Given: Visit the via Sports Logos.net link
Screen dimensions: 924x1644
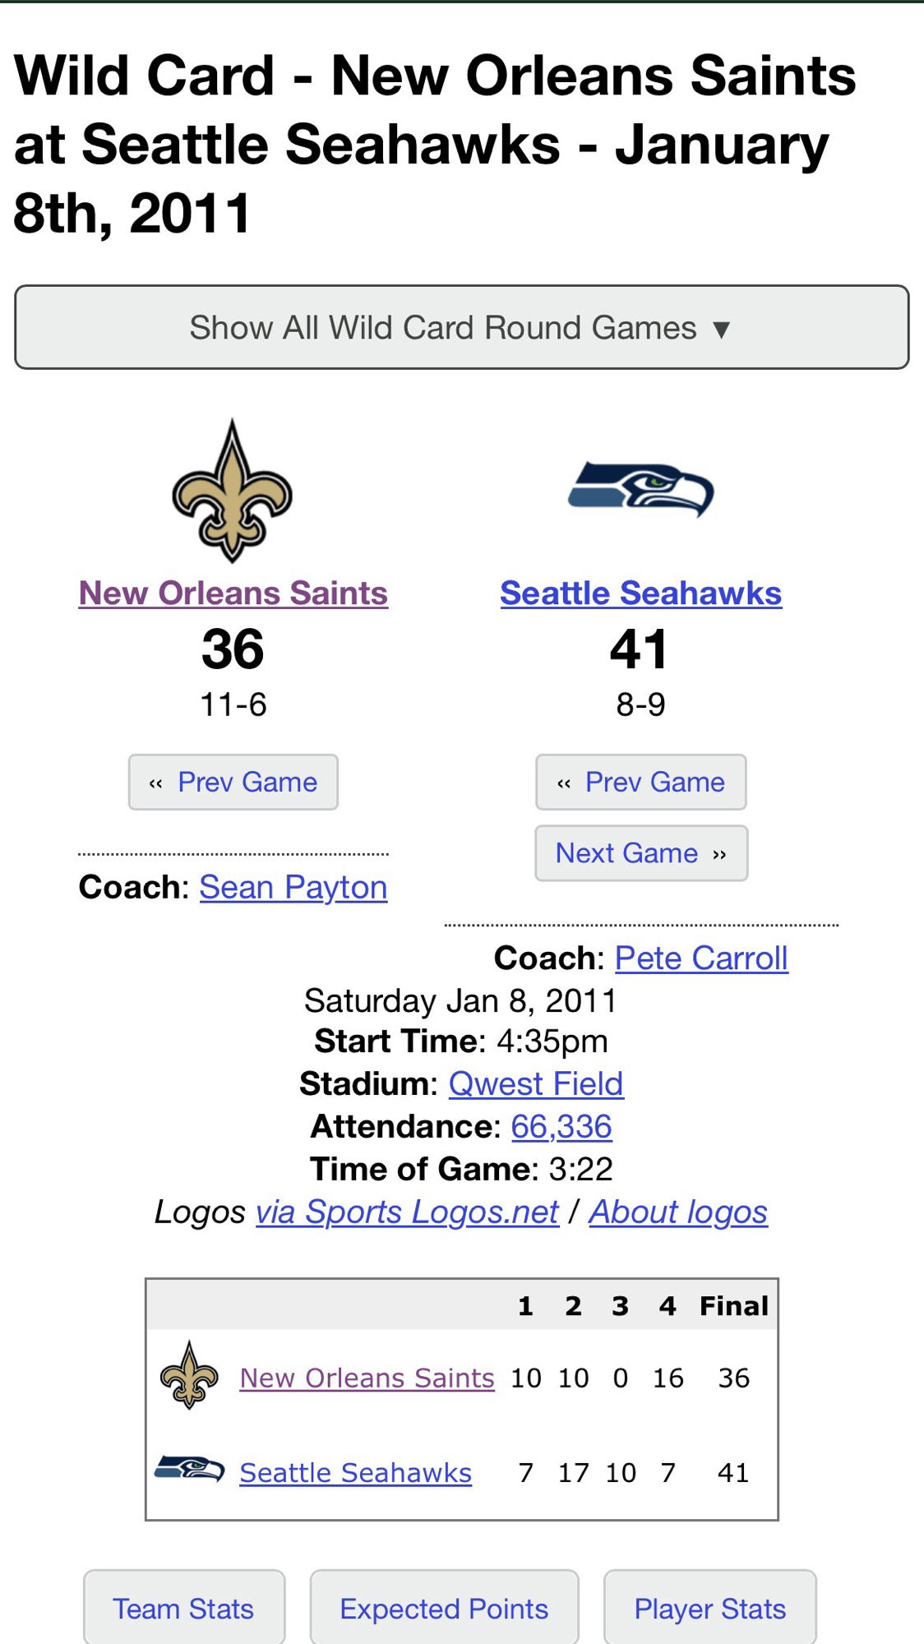Looking at the screenshot, I should click(408, 1212).
